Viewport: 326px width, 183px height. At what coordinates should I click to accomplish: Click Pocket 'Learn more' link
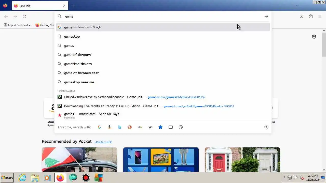point(103,142)
